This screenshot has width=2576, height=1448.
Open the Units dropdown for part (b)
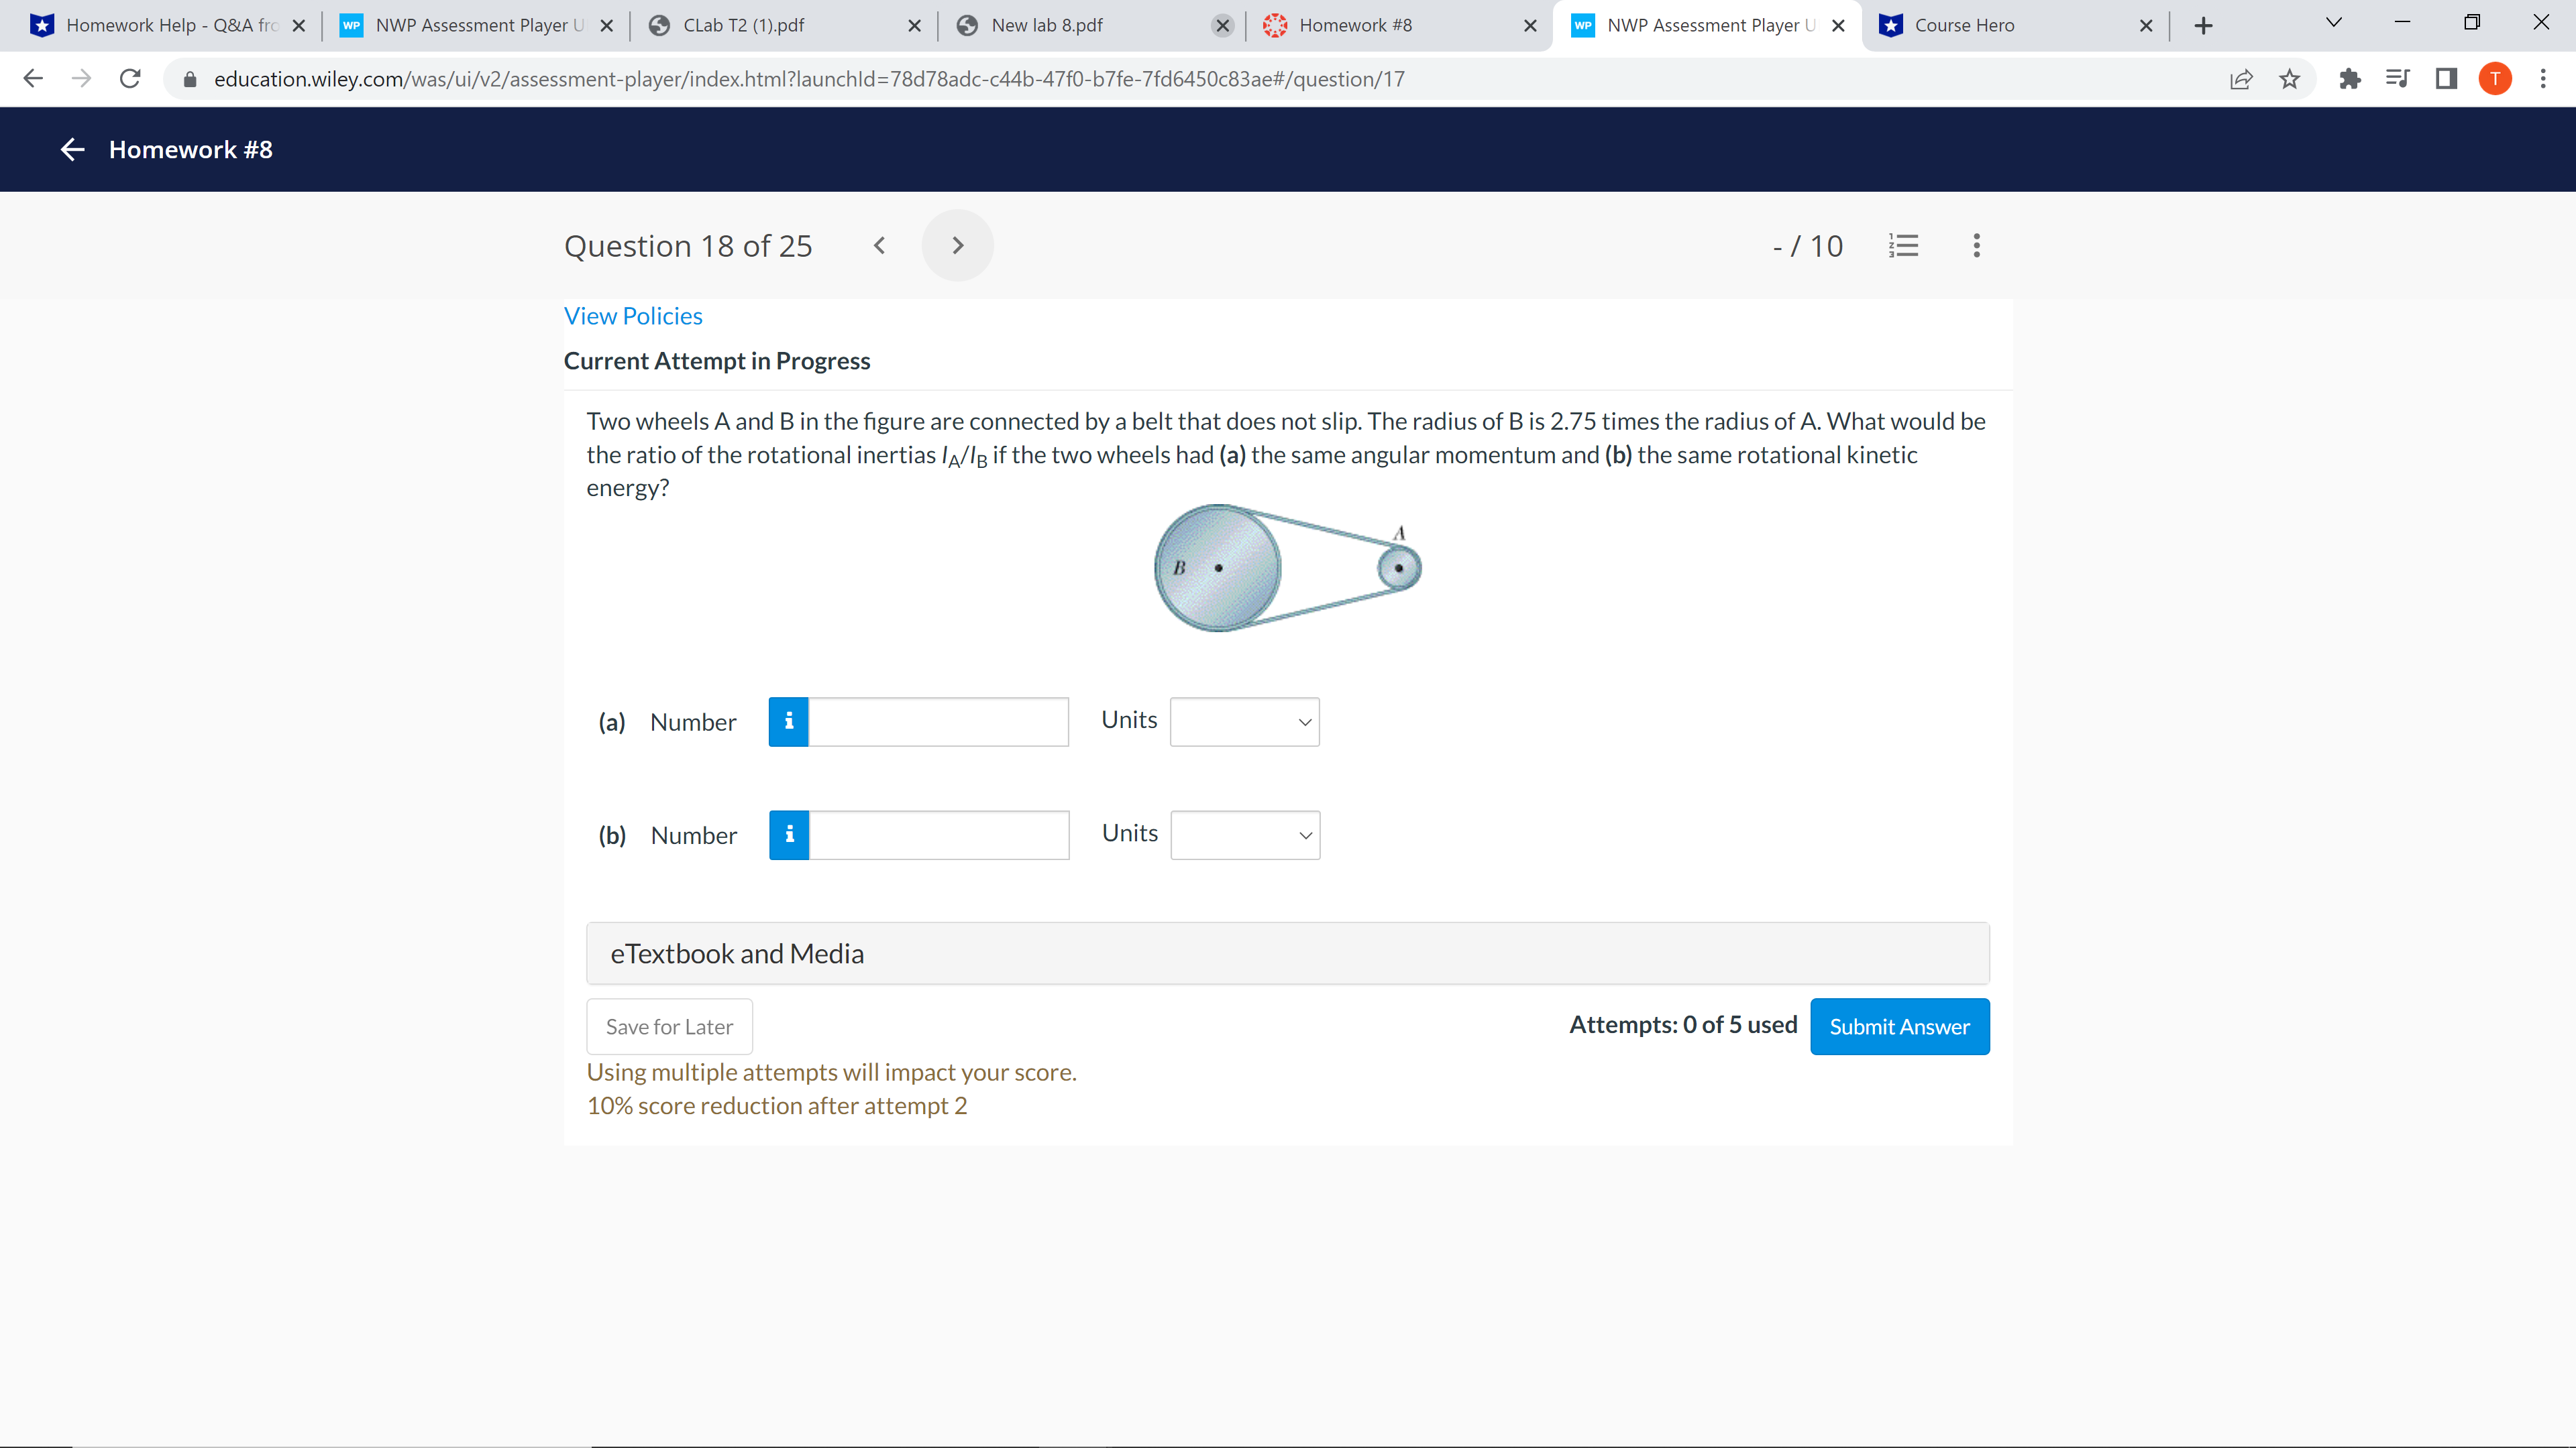pos(1244,835)
